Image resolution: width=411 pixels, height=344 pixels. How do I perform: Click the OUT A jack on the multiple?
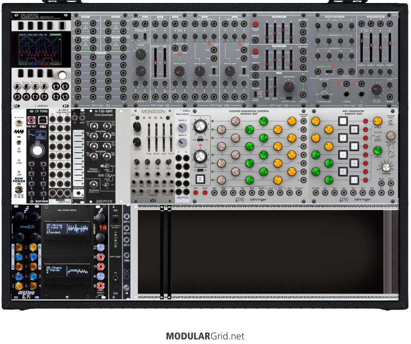coord(127,217)
